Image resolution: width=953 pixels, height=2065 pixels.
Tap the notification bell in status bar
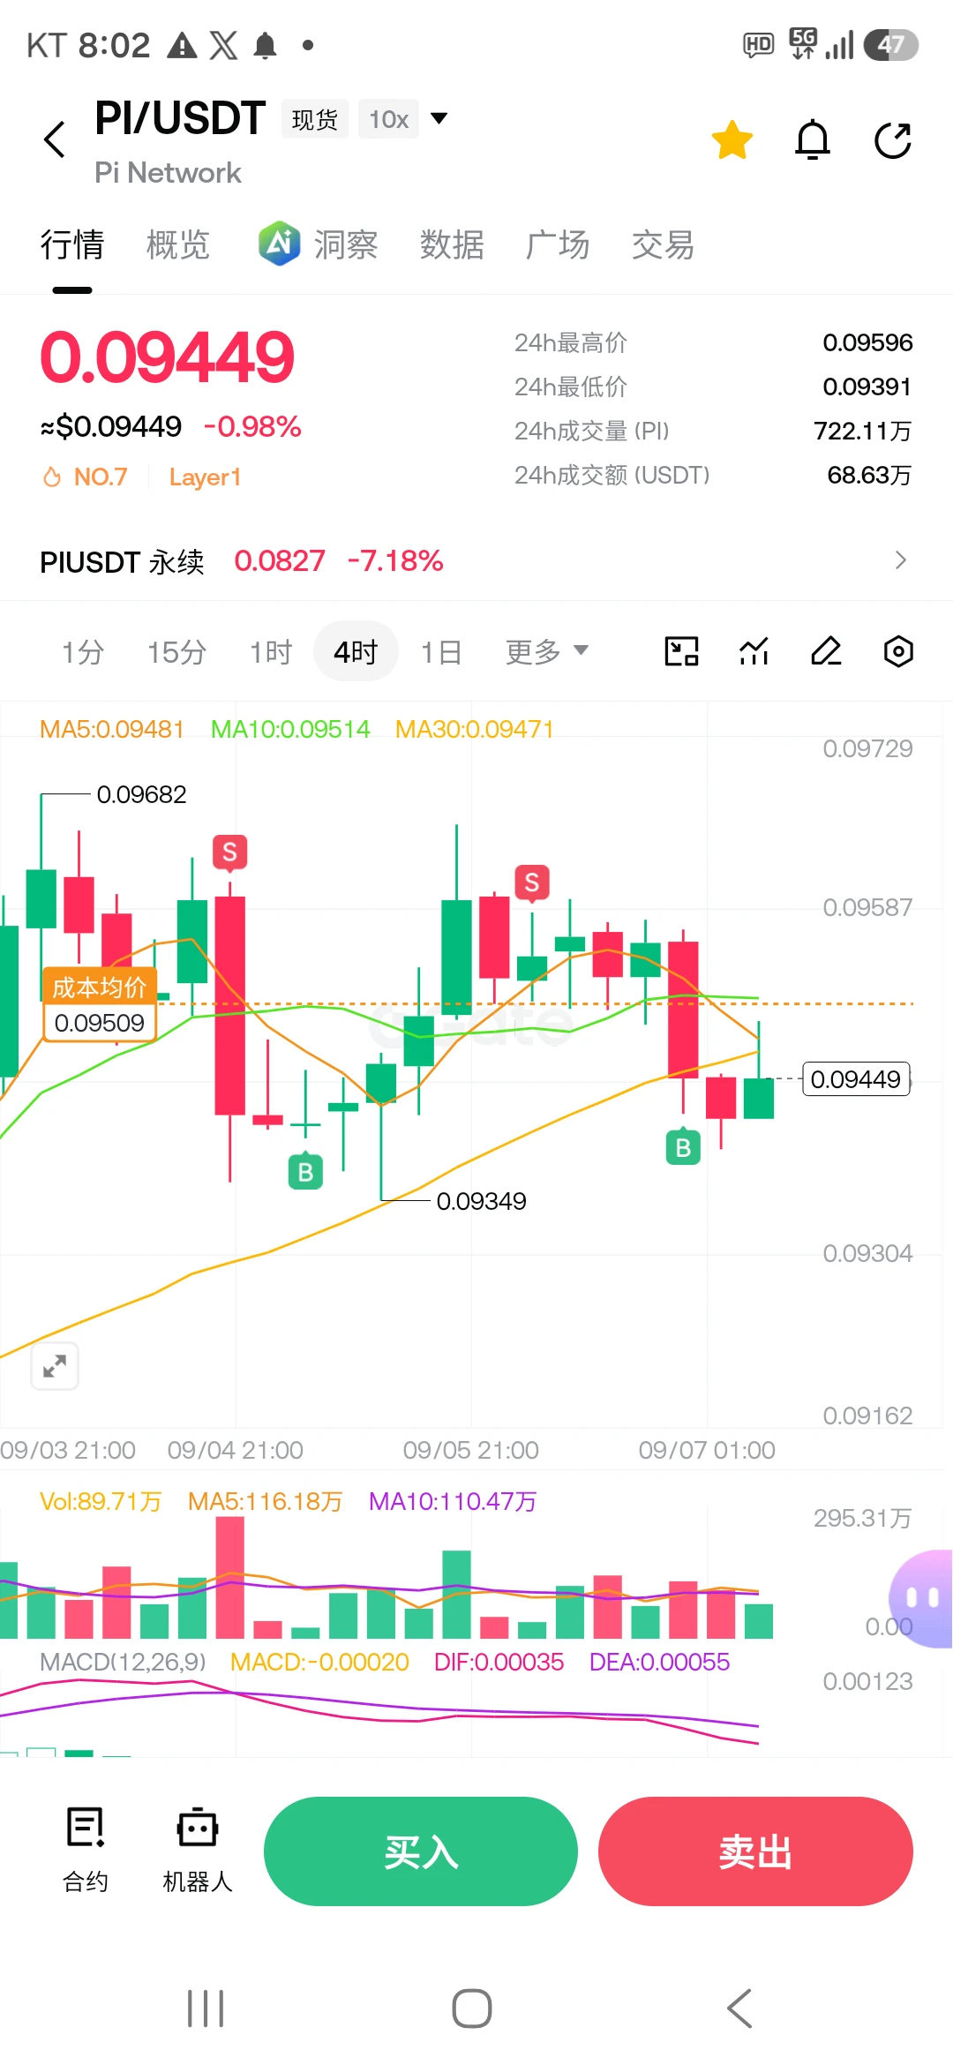(x=265, y=45)
